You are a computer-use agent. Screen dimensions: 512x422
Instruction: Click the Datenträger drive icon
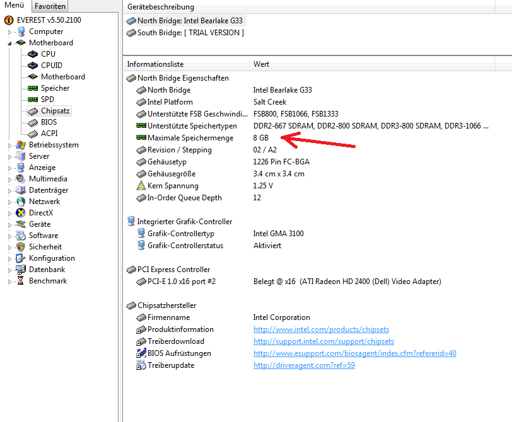21,190
